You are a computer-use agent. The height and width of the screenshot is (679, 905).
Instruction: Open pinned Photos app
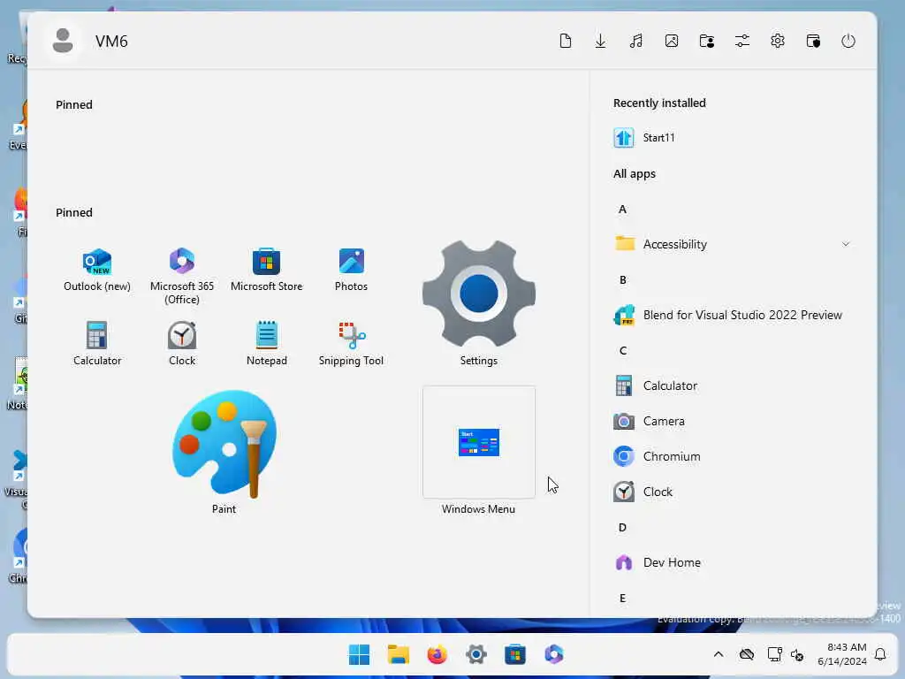click(x=351, y=271)
